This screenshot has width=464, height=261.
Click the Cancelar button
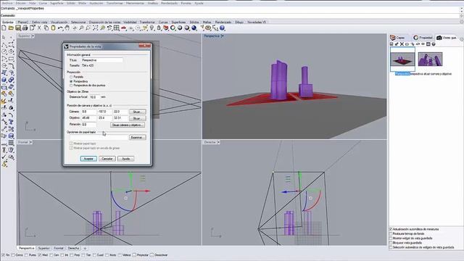coord(107,159)
